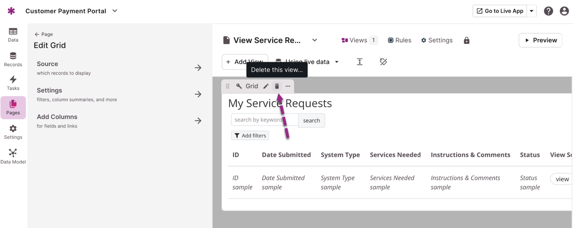Open Records in the left sidebar
Viewport: 573px width, 228px height.
13,59
